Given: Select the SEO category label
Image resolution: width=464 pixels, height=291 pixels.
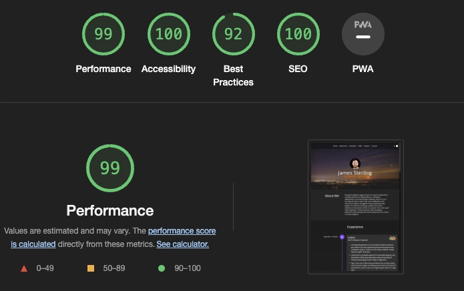Looking at the screenshot, I should [298, 69].
